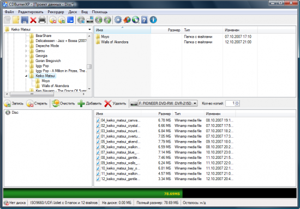Click the globe with cursor icon

pos(136,20)
